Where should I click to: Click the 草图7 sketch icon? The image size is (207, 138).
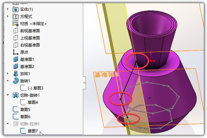point(23,131)
